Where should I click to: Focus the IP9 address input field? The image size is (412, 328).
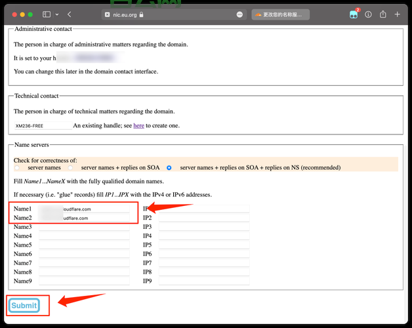[204, 281]
